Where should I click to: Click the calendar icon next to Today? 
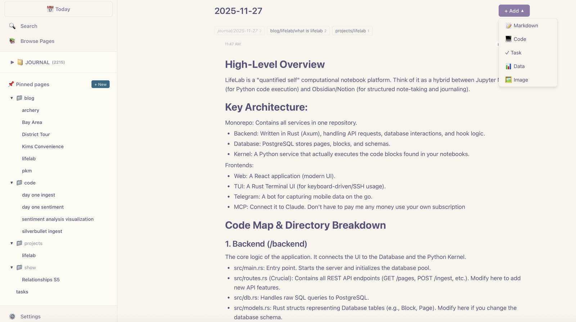50,9
